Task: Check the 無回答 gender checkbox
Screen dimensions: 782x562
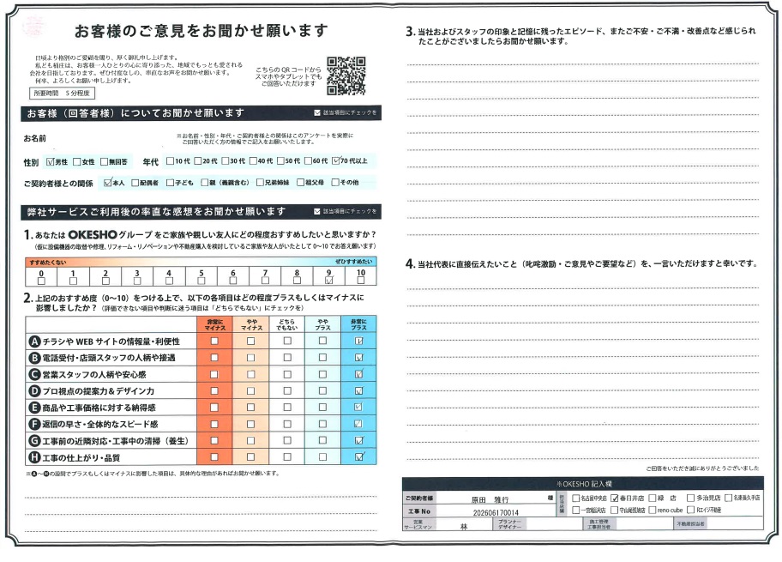Action: 104,161
